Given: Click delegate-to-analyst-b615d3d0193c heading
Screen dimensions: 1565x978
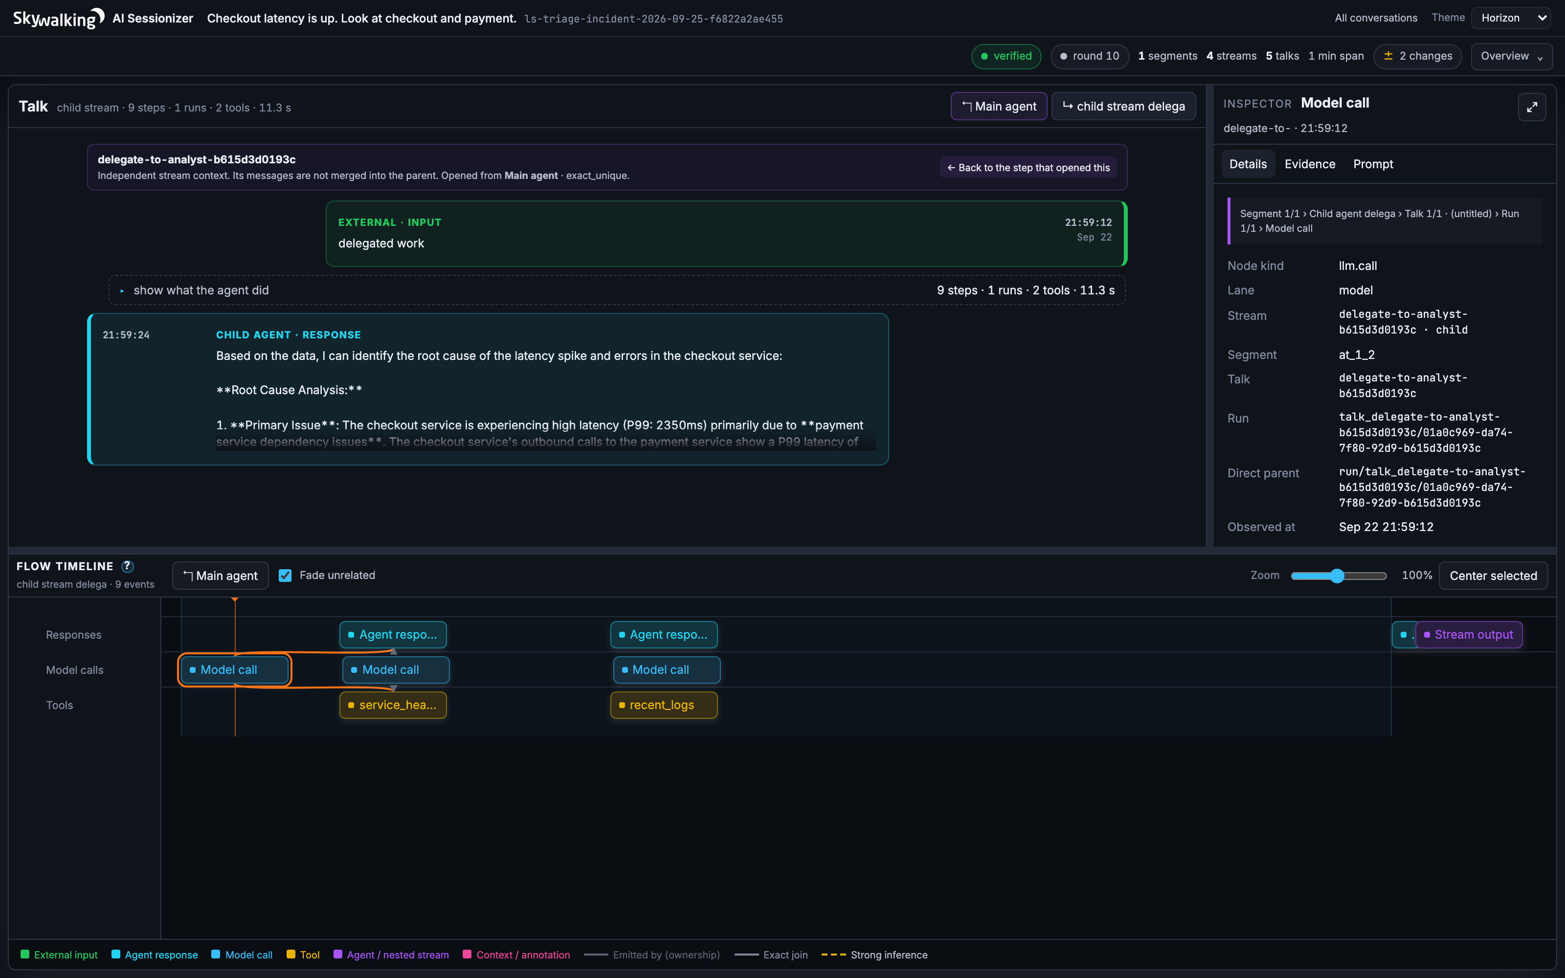Looking at the screenshot, I should coord(197,159).
